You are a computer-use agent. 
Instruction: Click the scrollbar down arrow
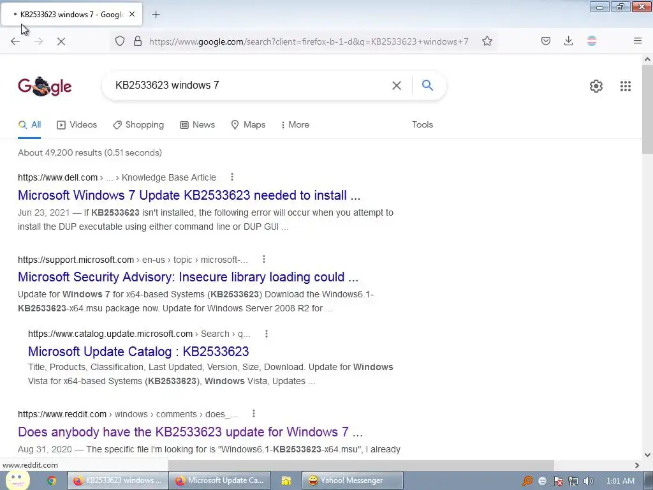(x=648, y=455)
